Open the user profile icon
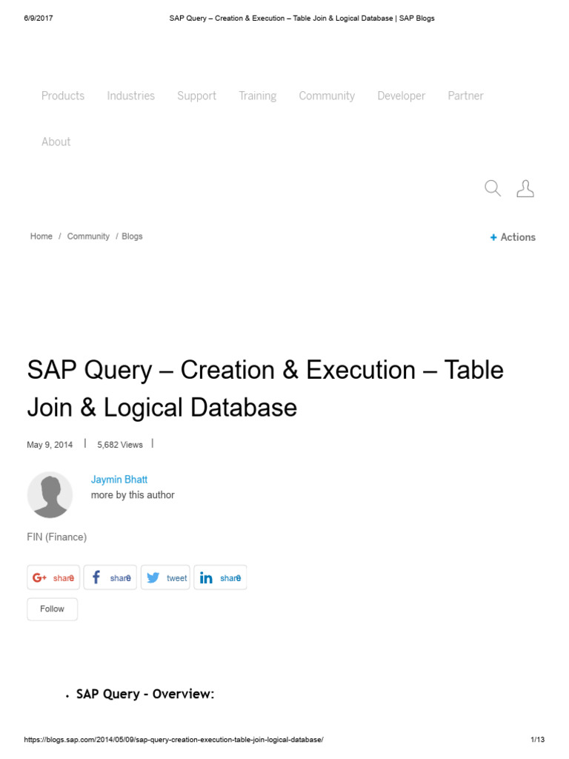Screen dimensions: 569x759 [525, 188]
